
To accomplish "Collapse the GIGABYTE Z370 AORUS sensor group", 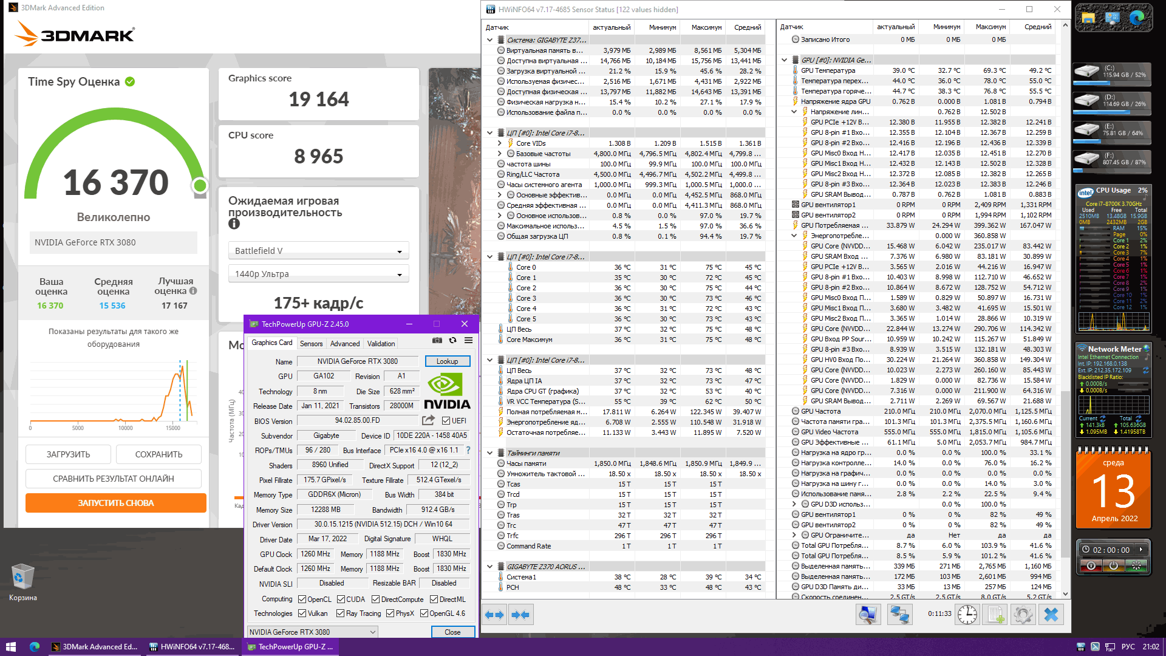I will [x=490, y=567].
